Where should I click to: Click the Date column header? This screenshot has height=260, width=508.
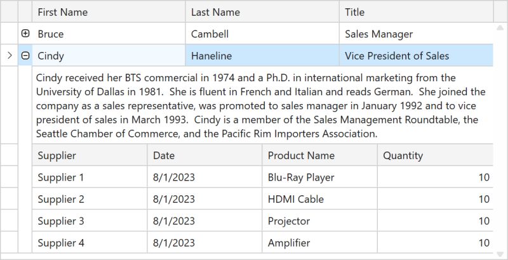click(204, 155)
